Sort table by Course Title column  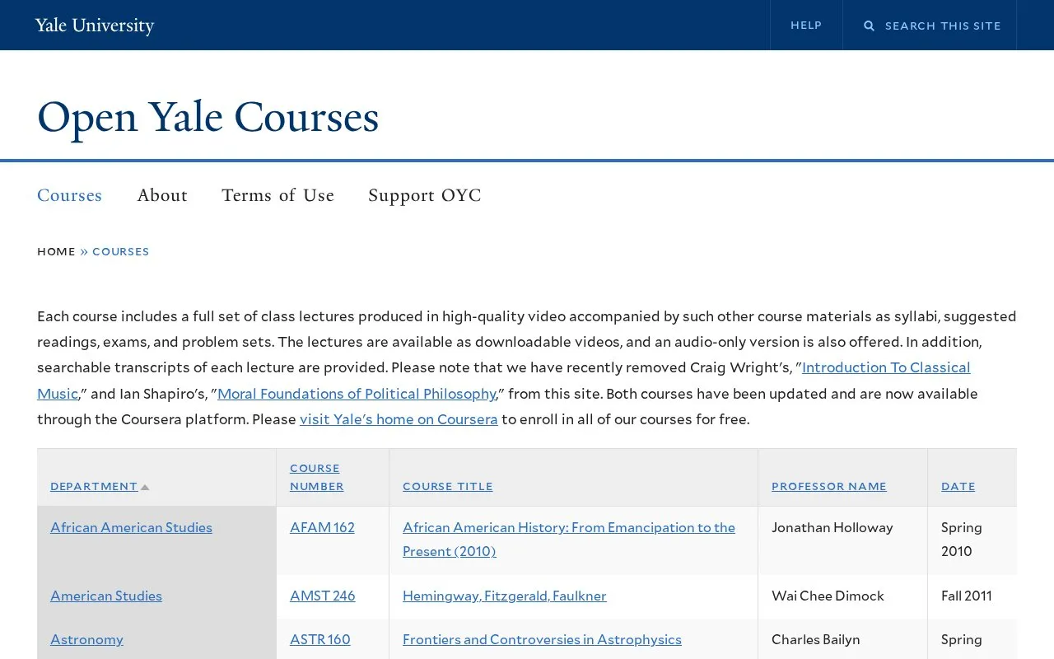point(448,486)
